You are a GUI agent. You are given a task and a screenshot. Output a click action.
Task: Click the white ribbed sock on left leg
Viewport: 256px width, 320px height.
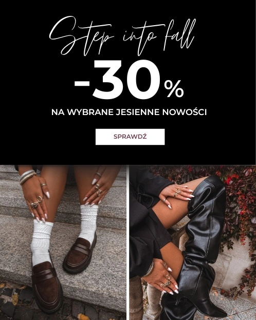tap(42, 242)
